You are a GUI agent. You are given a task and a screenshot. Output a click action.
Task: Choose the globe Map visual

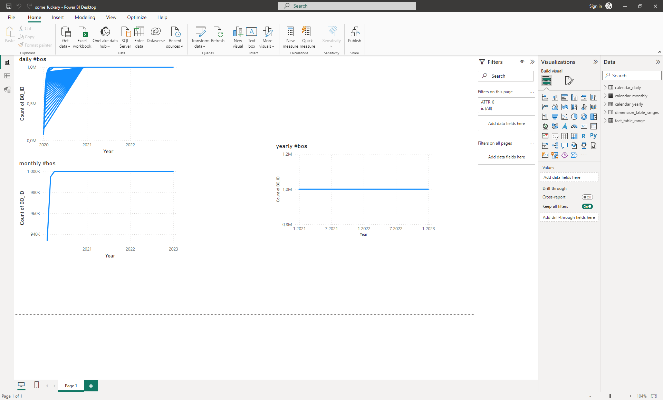pyautogui.click(x=545, y=126)
